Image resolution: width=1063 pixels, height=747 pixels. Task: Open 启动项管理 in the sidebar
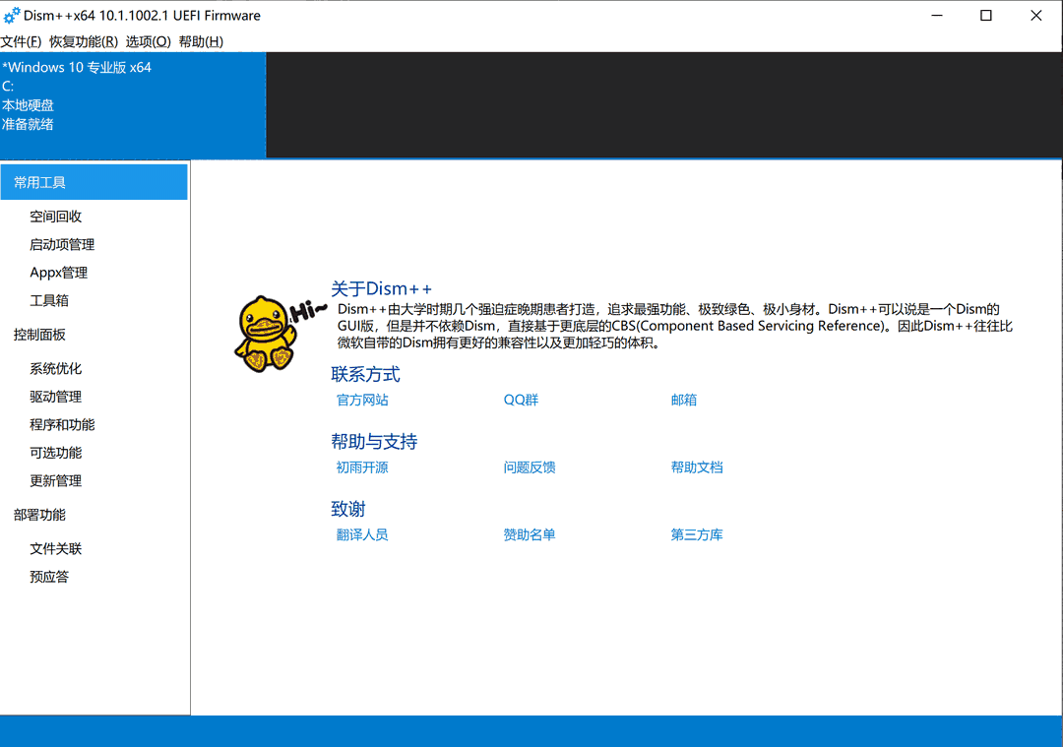tap(62, 244)
